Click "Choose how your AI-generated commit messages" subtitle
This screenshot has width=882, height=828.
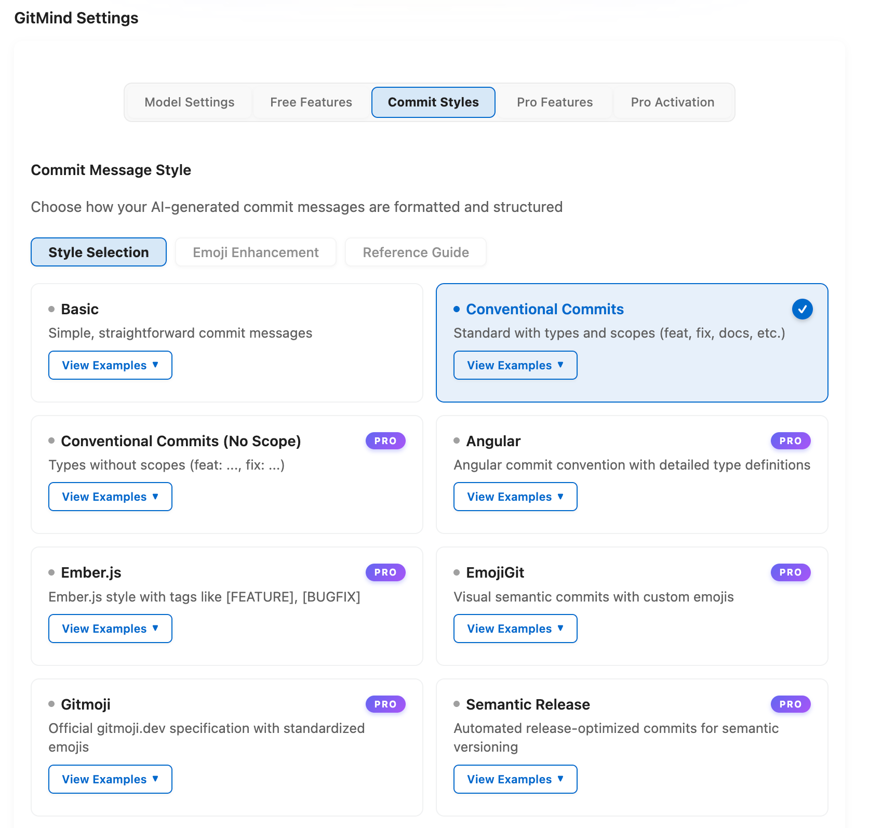(297, 207)
